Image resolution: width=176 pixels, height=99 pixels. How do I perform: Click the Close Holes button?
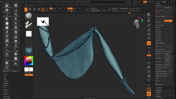tap(168, 56)
